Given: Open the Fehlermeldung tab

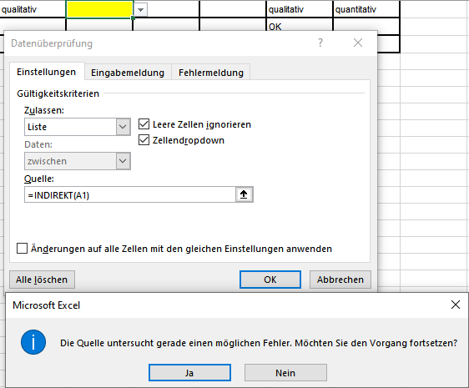Looking at the screenshot, I should [211, 73].
